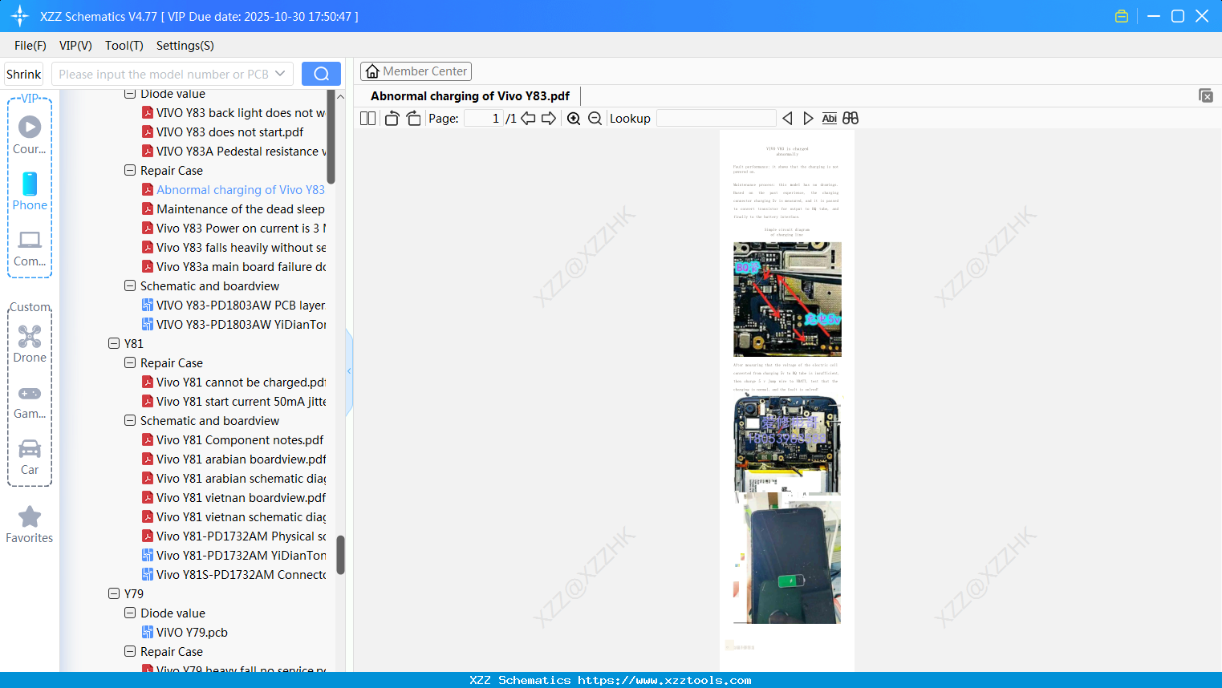Open Favorites in the sidebar
Image resolution: width=1222 pixels, height=688 pixels.
(x=30, y=524)
